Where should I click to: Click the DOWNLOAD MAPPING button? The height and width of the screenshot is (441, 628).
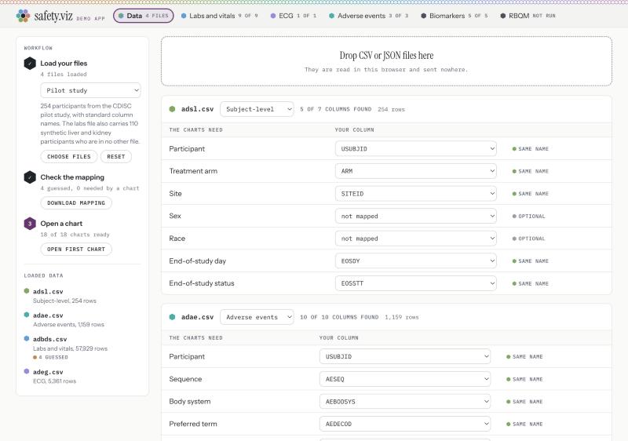(x=76, y=203)
